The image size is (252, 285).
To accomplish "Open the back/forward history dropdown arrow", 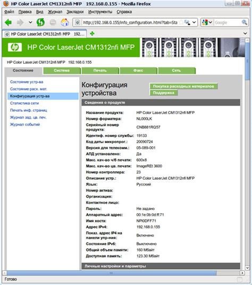I will coord(30,22).
